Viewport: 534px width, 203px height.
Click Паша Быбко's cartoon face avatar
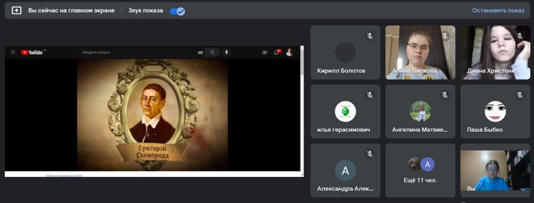pos(495,111)
